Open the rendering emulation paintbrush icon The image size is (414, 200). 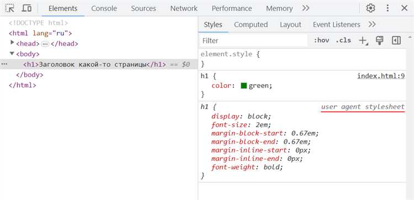click(379, 41)
